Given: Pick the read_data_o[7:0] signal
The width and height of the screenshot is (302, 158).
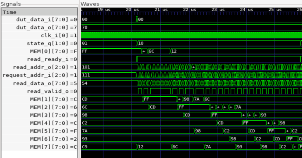Looking at the screenshot, I should click(x=45, y=83).
